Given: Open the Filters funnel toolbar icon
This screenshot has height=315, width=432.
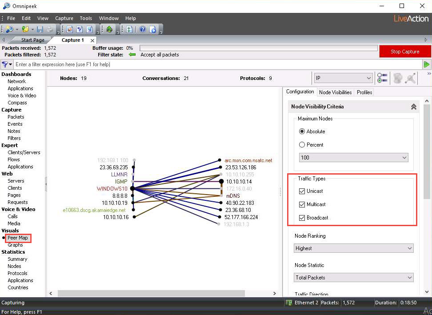Looking at the screenshot, I should [80, 29].
